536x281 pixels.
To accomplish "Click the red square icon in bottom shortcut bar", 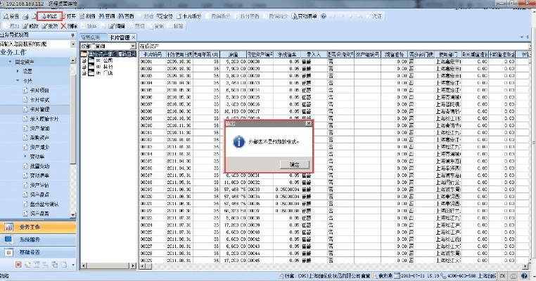I will pos(18,265).
